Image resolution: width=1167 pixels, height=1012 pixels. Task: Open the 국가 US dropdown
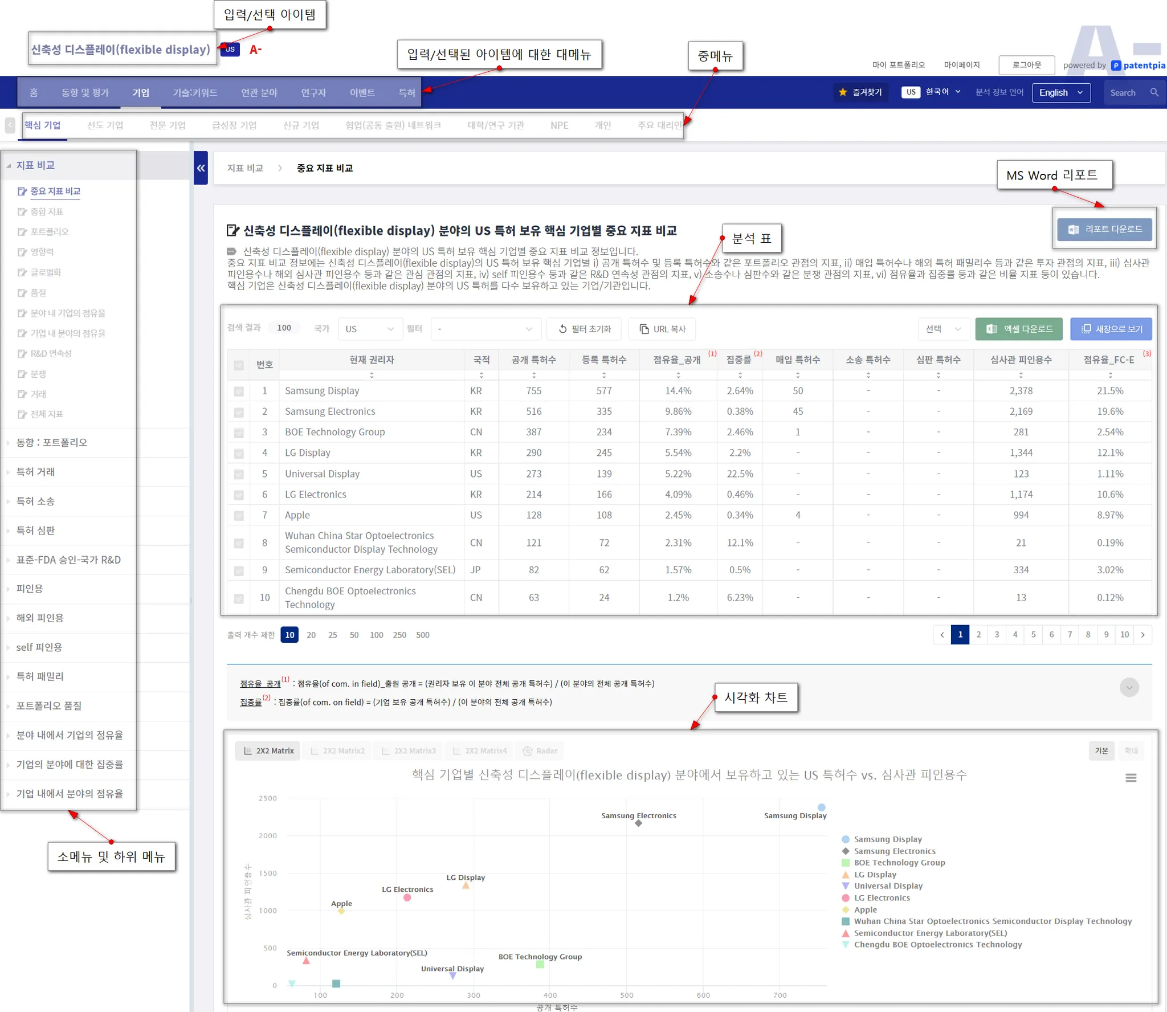tap(369, 329)
